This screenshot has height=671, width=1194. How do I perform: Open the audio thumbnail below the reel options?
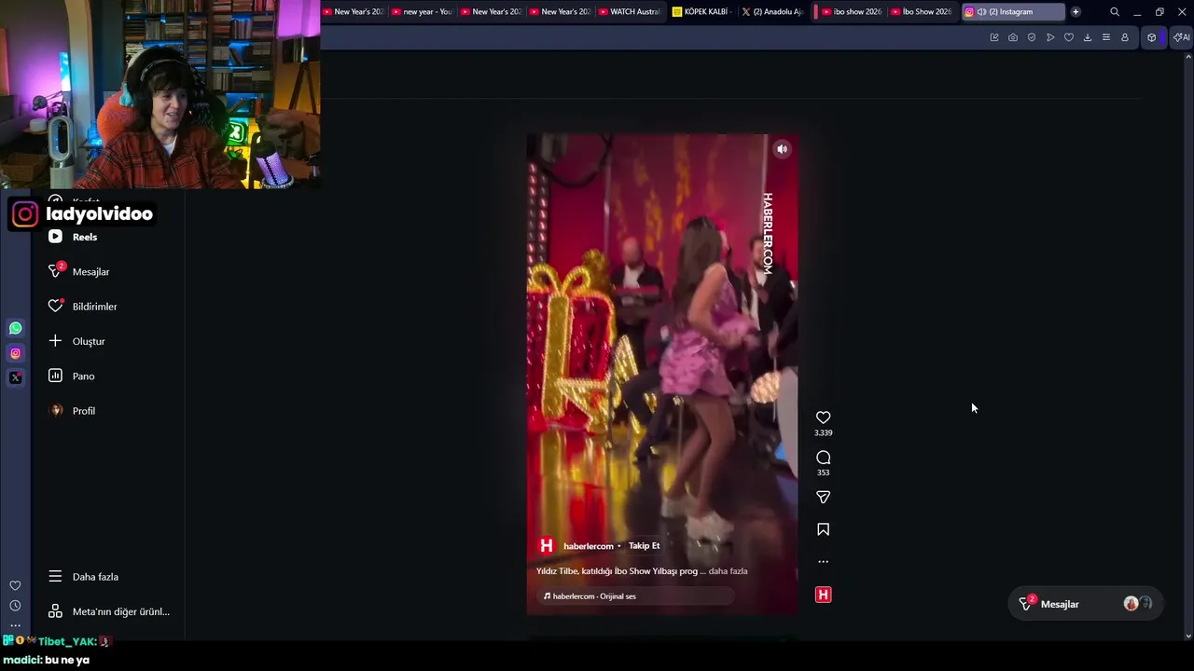[x=823, y=595]
